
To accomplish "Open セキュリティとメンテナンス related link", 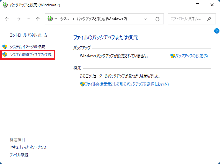I will pyautogui.click(x=28, y=147).
